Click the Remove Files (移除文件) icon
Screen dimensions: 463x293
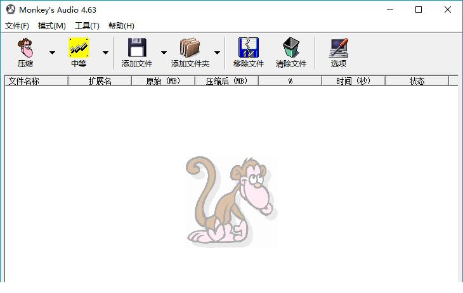click(x=248, y=48)
